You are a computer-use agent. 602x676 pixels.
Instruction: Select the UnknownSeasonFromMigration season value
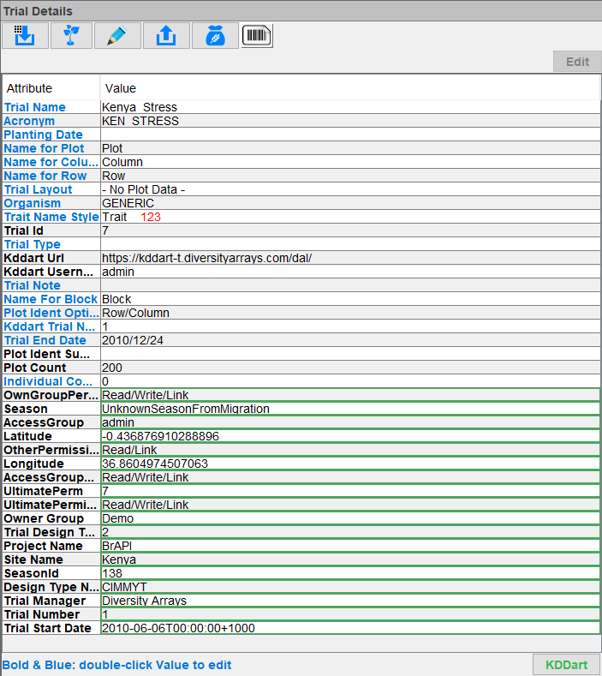[350, 409]
